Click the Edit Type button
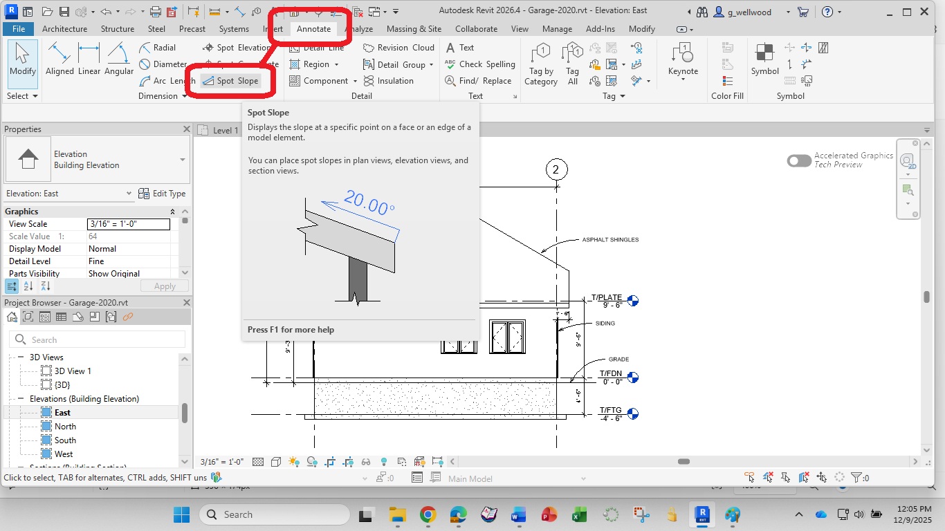 pos(162,194)
